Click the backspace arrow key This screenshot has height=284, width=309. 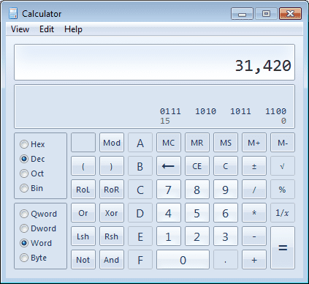(x=169, y=166)
